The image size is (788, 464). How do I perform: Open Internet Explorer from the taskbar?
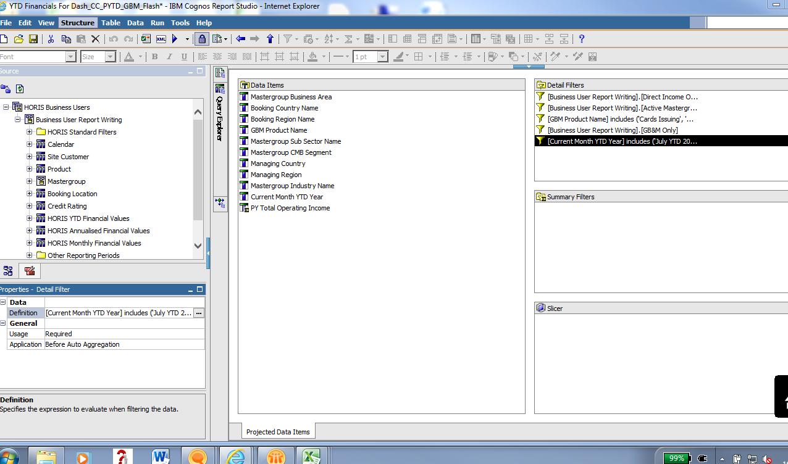[x=236, y=457]
